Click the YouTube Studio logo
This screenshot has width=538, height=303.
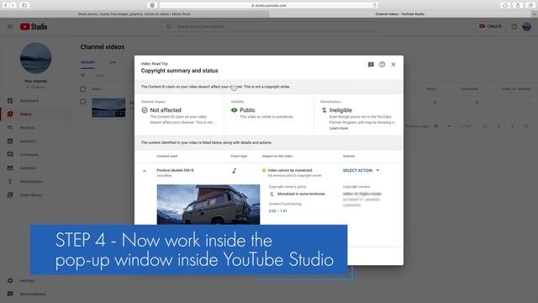click(x=34, y=26)
